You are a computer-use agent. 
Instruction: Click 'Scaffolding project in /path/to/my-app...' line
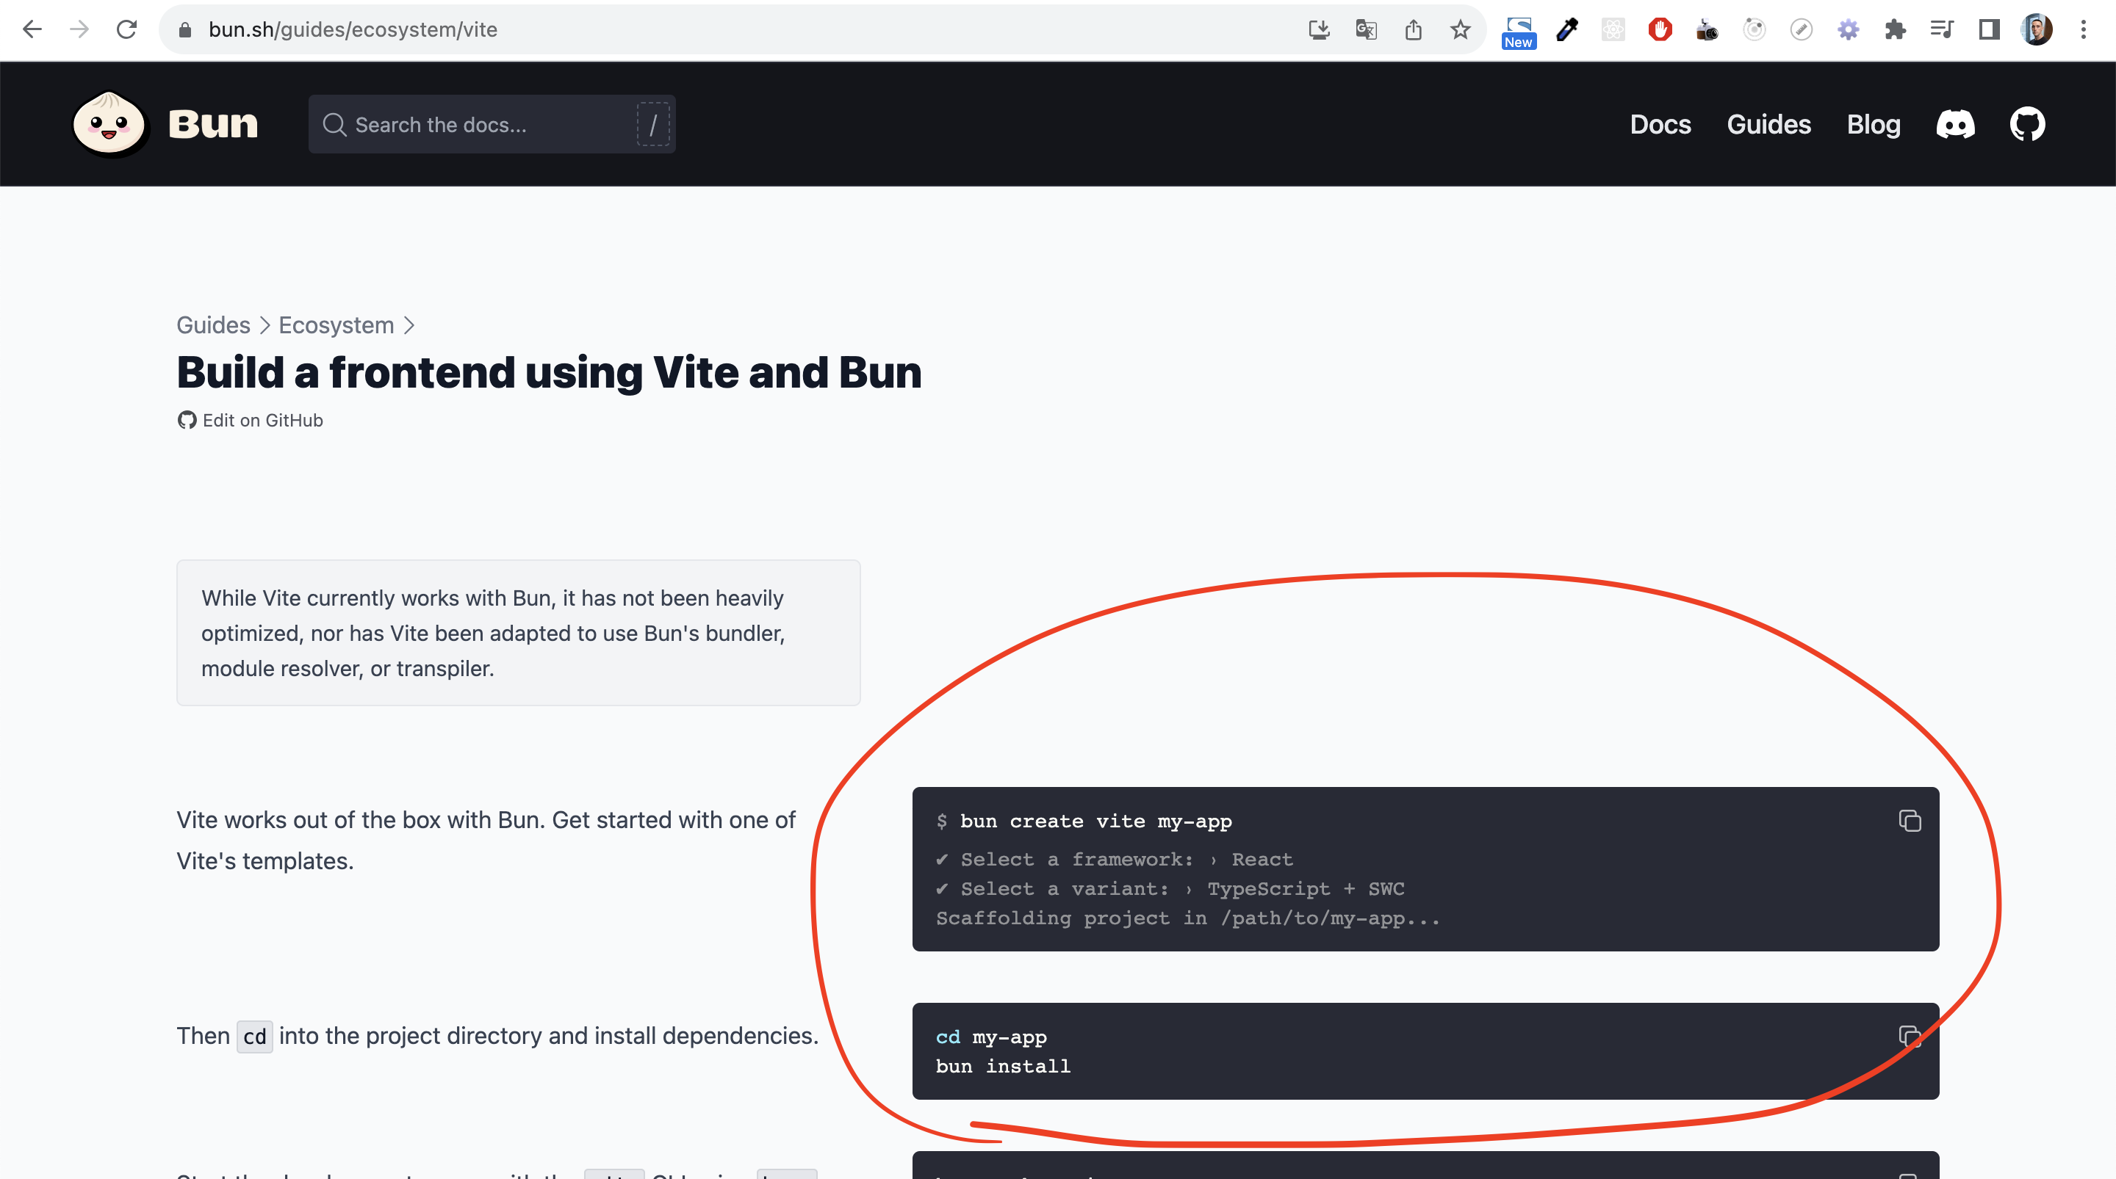click(1188, 918)
